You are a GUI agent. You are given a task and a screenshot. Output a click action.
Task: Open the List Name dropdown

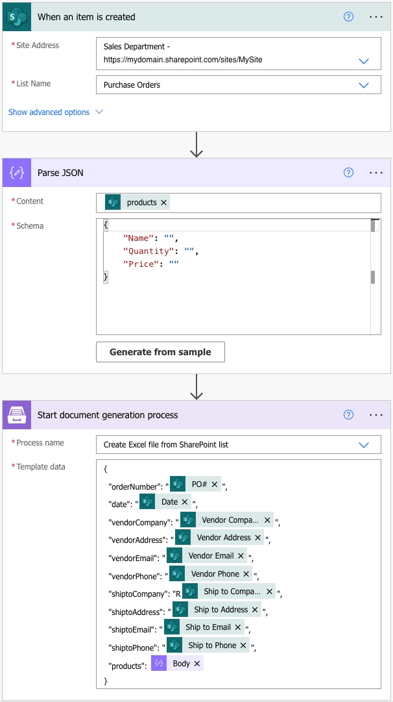click(364, 85)
